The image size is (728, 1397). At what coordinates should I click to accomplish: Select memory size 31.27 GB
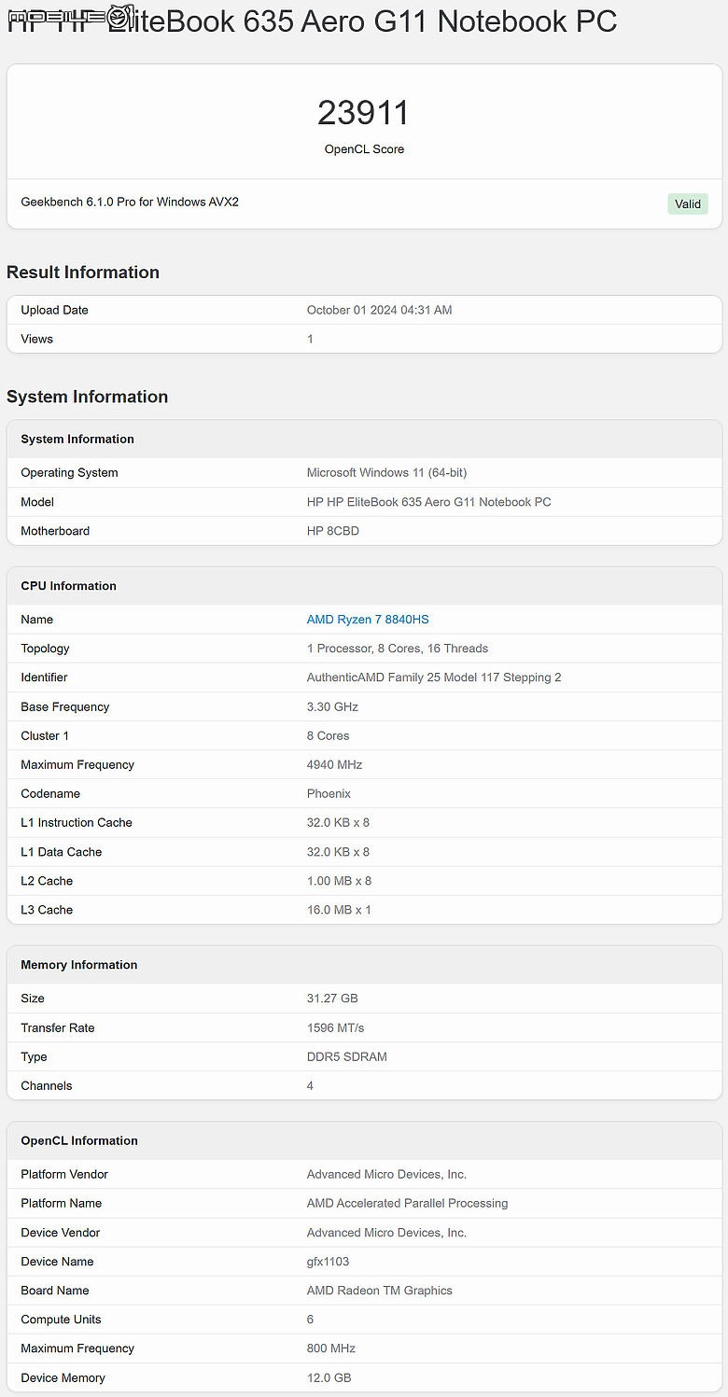(x=332, y=999)
